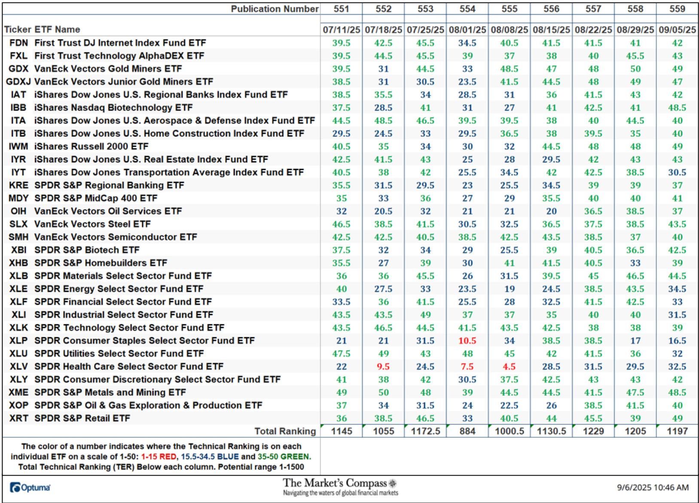Select the MDY ticker cell
Image resolution: width=699 pixels, height=503 pixels.
tap(18, 198)
